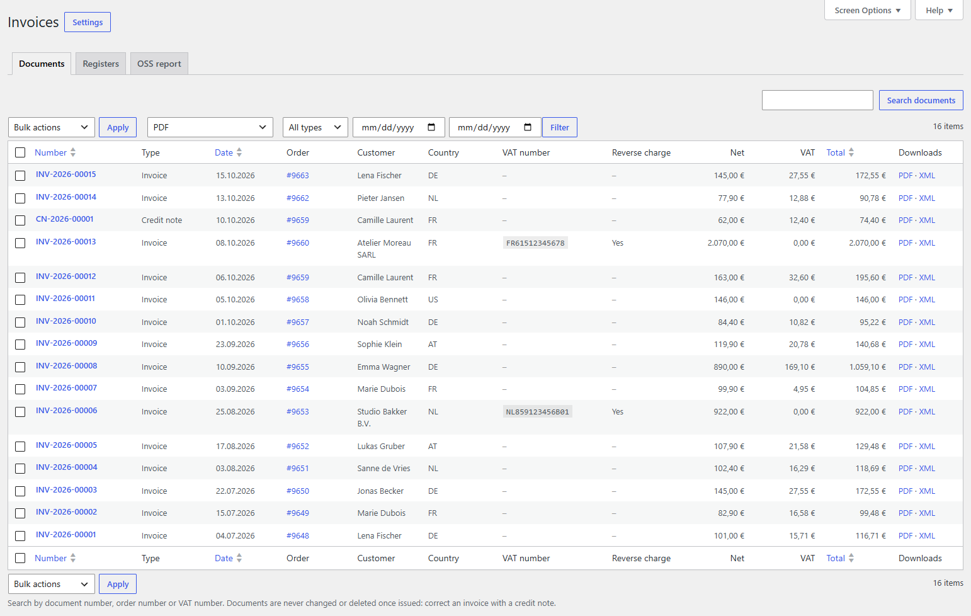Switch to the Registers tab
Image resolution: width=971 pixels, height=616 pixels.
101,64
